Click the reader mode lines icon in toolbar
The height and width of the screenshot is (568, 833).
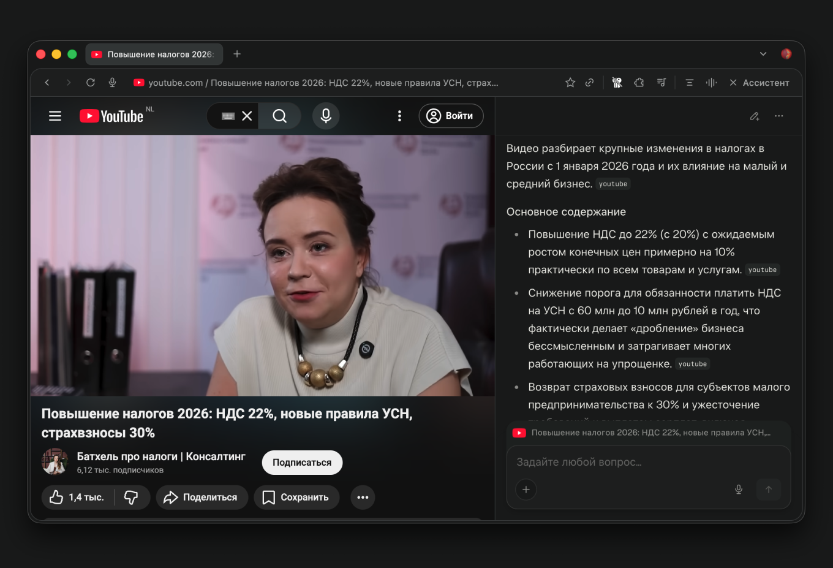tap(689, 82)
